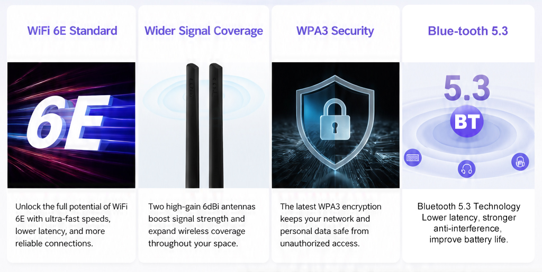Select the Blue-tooth 5.3 heading
The image size is (542, 272).
tap(468, 31)
